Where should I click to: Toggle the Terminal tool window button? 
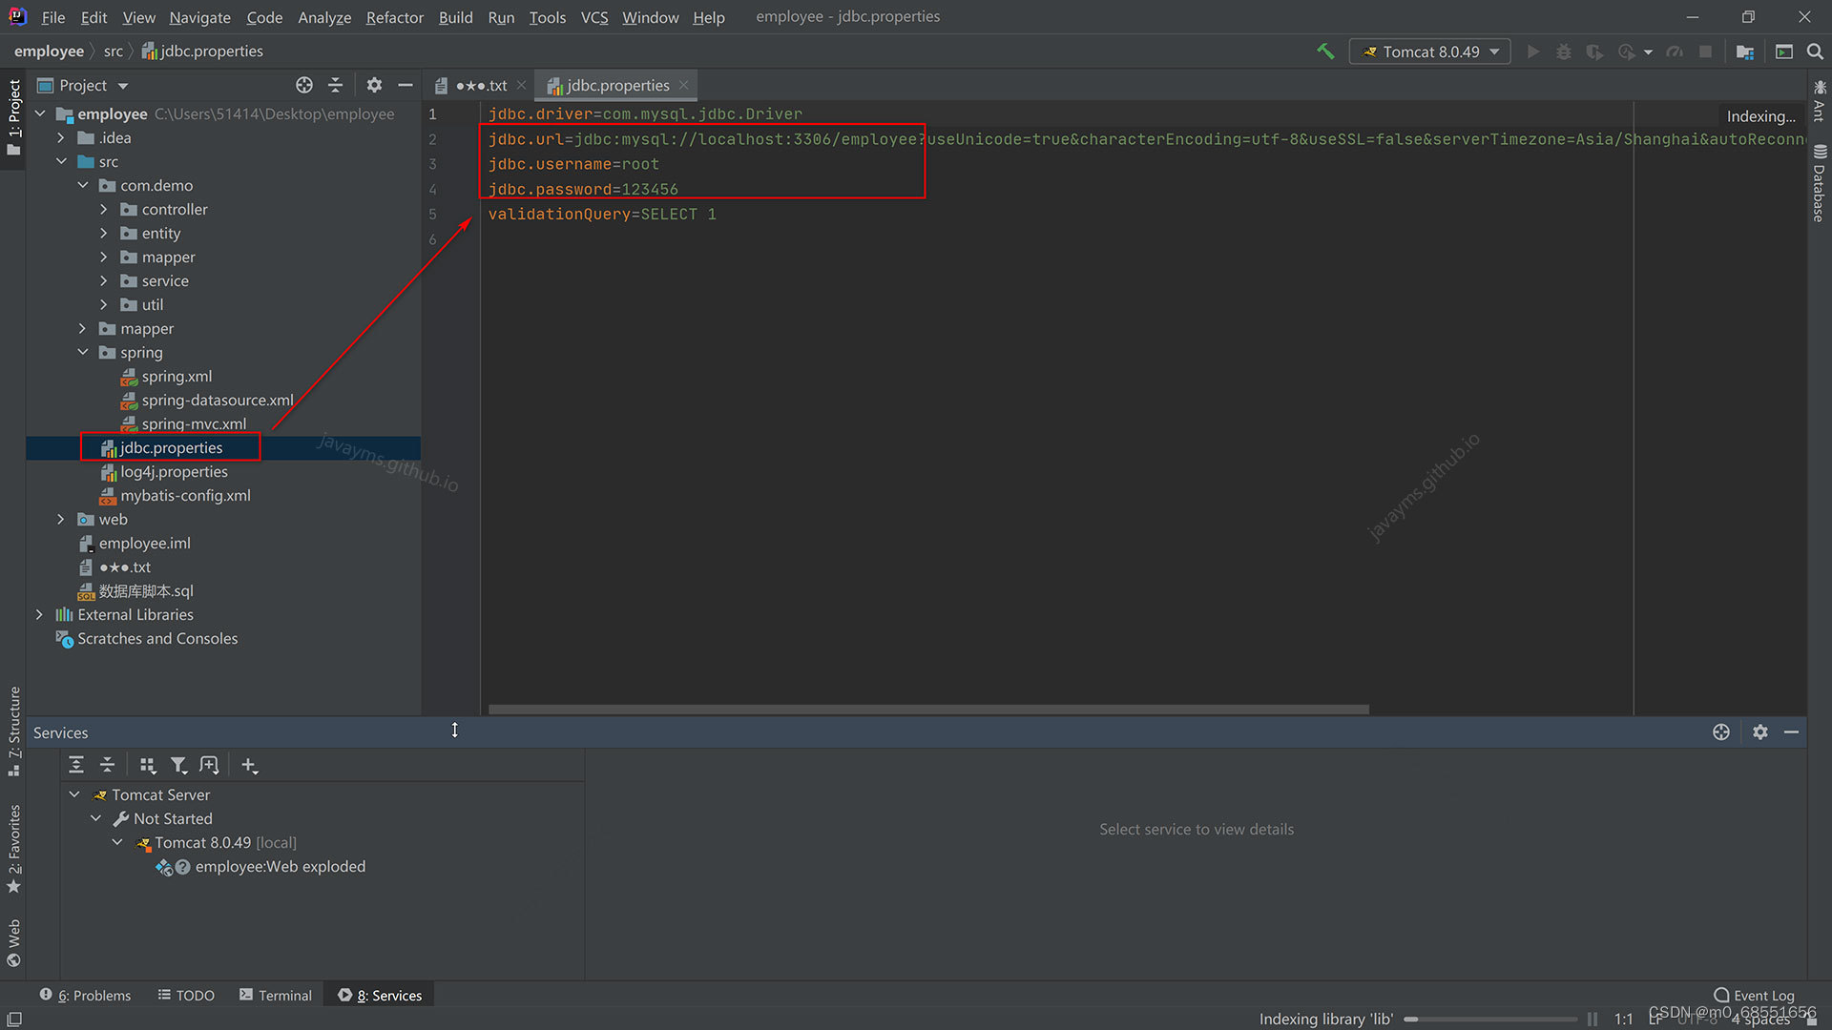[276, 995]
